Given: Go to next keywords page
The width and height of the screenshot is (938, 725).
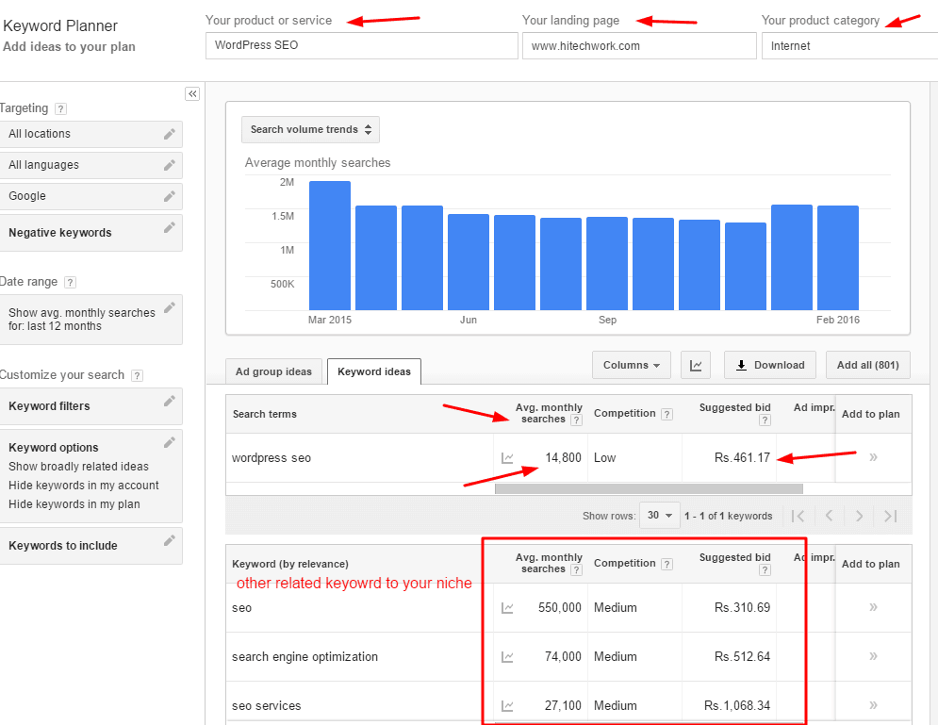Looking at the screenshot, I should (859, 516).
